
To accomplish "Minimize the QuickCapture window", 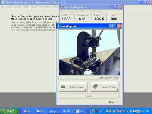I will tap(111, 26).
